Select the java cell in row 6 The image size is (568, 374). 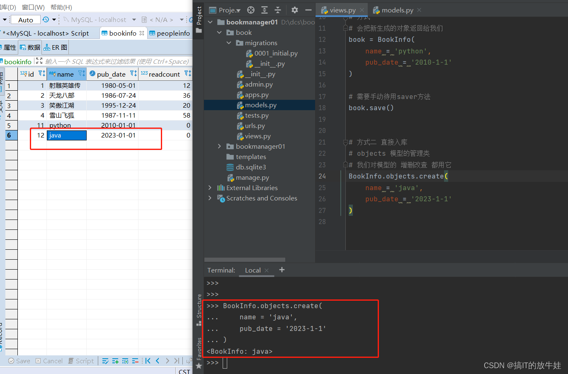[x=66, y=135]
